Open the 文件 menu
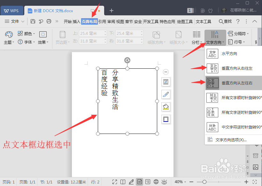 coord(14,21)
